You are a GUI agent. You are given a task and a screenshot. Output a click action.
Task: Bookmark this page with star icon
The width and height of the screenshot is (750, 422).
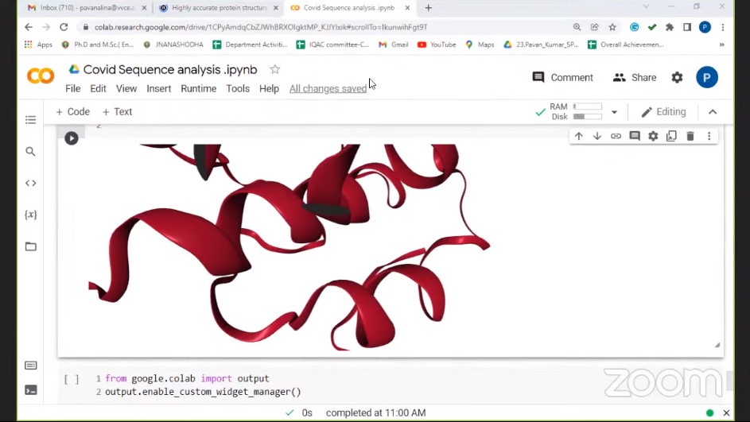(612, 27)
